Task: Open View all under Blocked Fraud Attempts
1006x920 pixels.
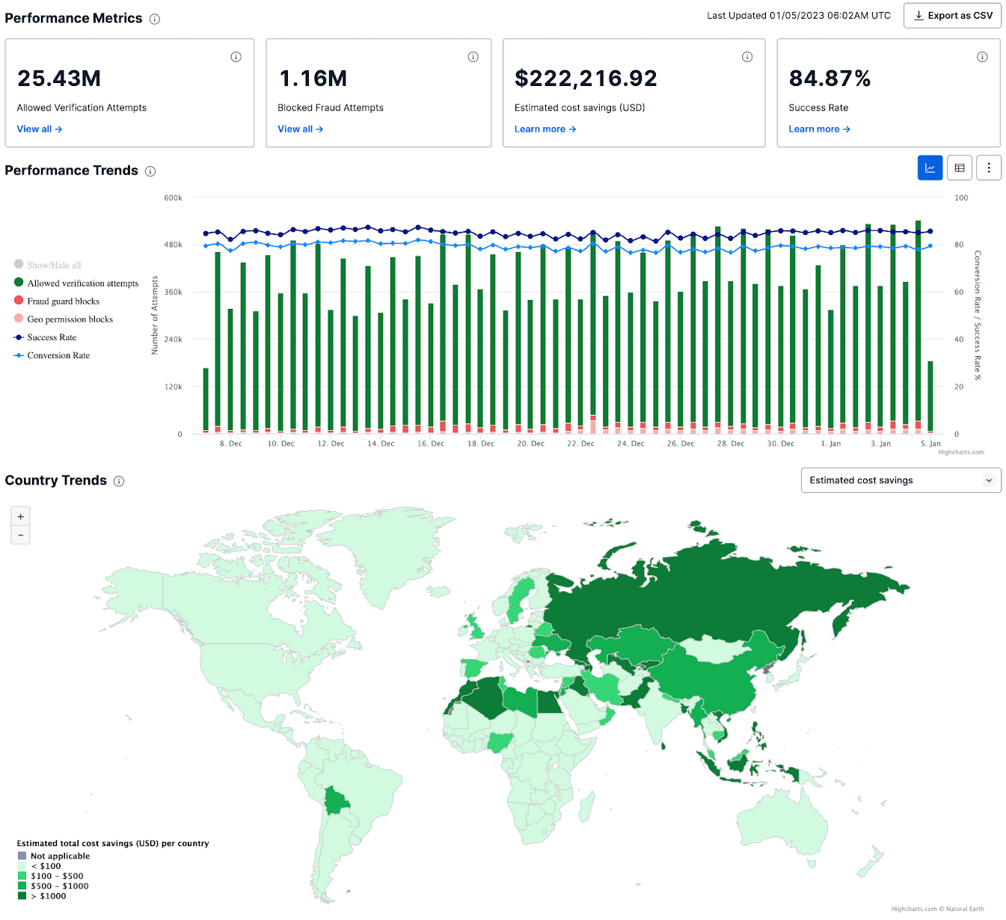Action: click(x=299, y=129)
